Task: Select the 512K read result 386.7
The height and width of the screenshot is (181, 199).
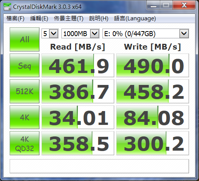Action: (x=78, y=91)
